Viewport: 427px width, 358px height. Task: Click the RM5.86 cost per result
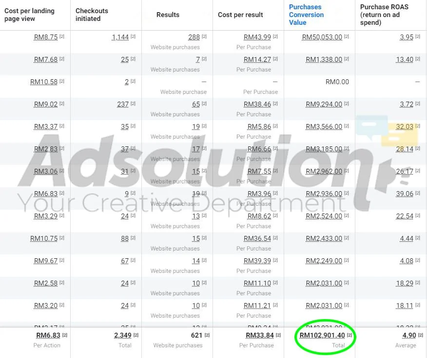point(259,126)
